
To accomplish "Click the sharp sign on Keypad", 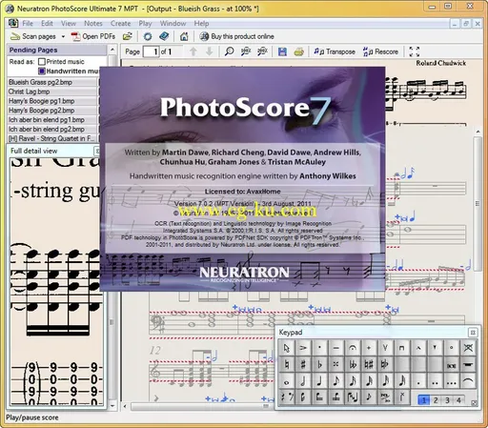I will click(x=303, y=365).
